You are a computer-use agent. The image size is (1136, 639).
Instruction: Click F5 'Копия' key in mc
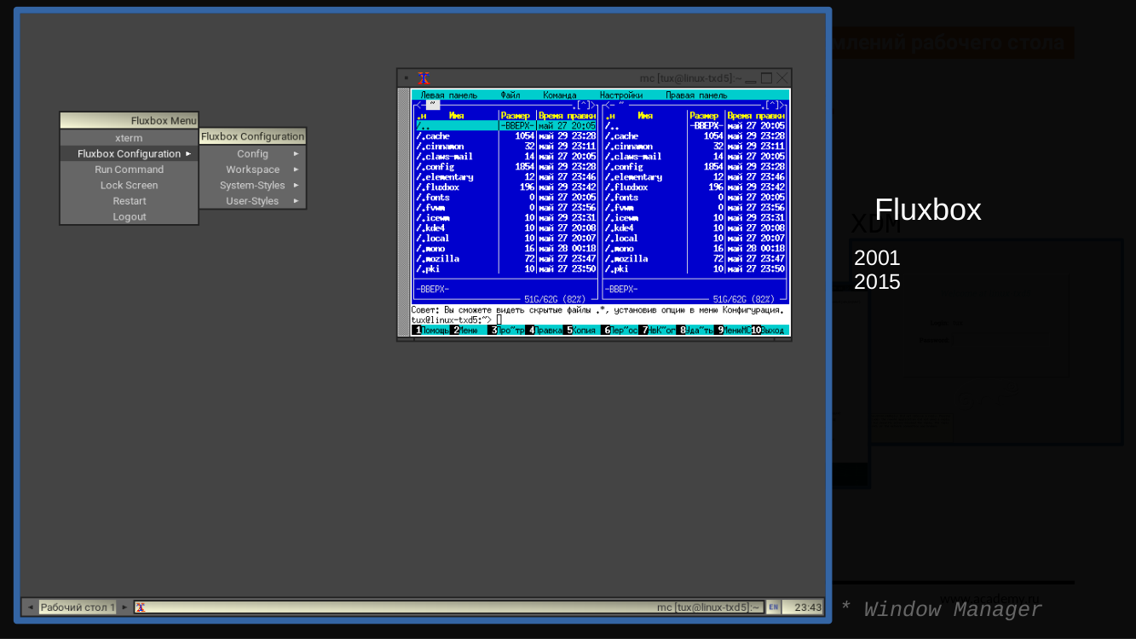click(581, 330)
